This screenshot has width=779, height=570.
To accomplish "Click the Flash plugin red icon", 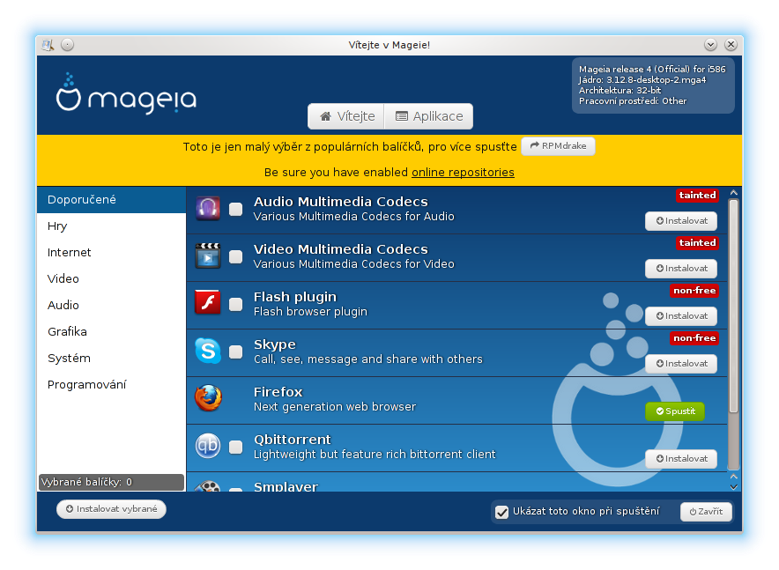I will 208,302.
